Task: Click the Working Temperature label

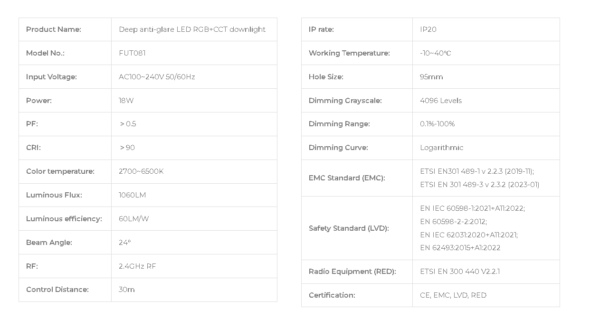Action: pyautogui.click(x=349, y=53)
